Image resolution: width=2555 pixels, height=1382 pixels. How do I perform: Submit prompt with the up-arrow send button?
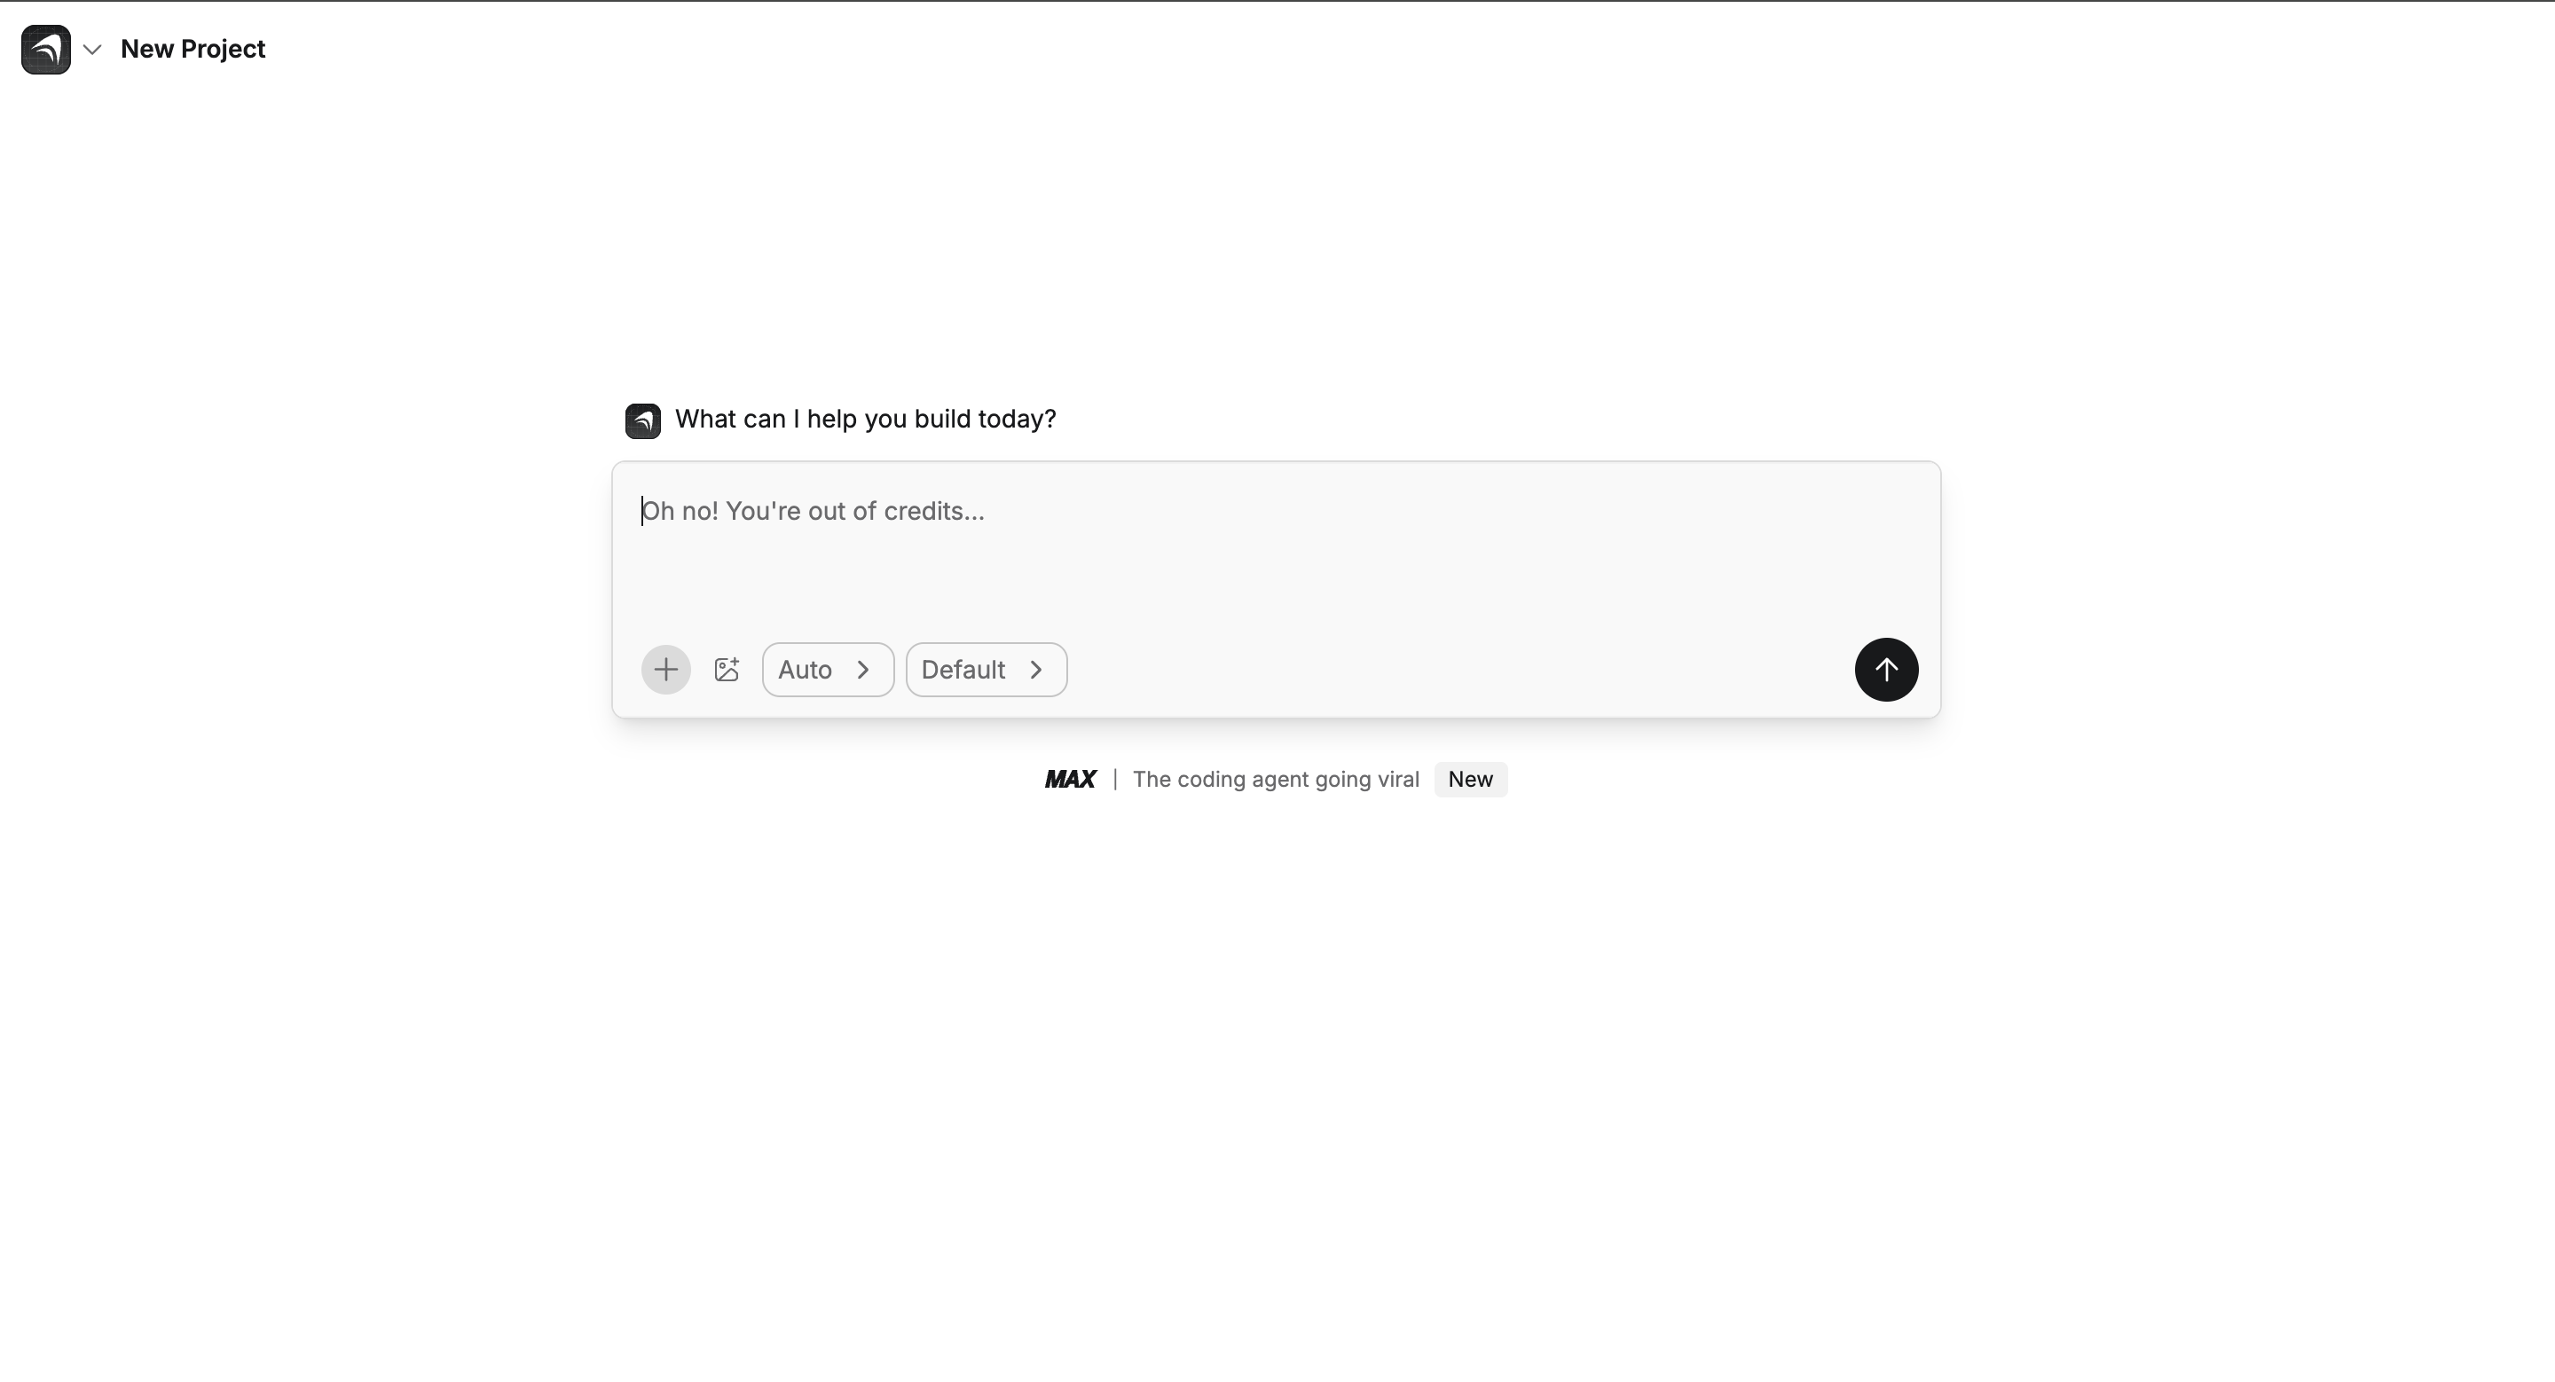pyautogui.click(x=1885, y=671)
